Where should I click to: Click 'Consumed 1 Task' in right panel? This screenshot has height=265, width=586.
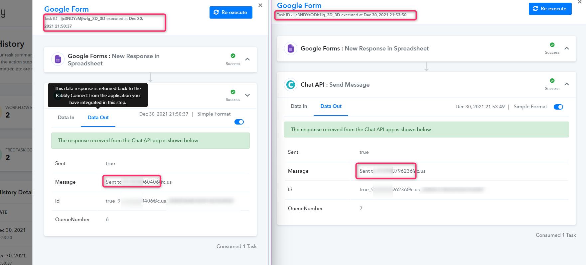click(x=556, y=235)
